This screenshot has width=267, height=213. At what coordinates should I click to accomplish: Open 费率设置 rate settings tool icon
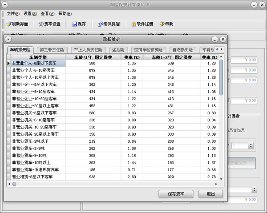pyautogui.click(x=41, y=24)
